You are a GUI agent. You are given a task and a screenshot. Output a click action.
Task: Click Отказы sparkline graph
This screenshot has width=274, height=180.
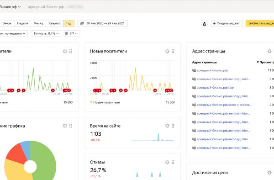153,174
